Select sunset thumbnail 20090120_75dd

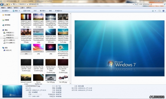tap(63, 32)
